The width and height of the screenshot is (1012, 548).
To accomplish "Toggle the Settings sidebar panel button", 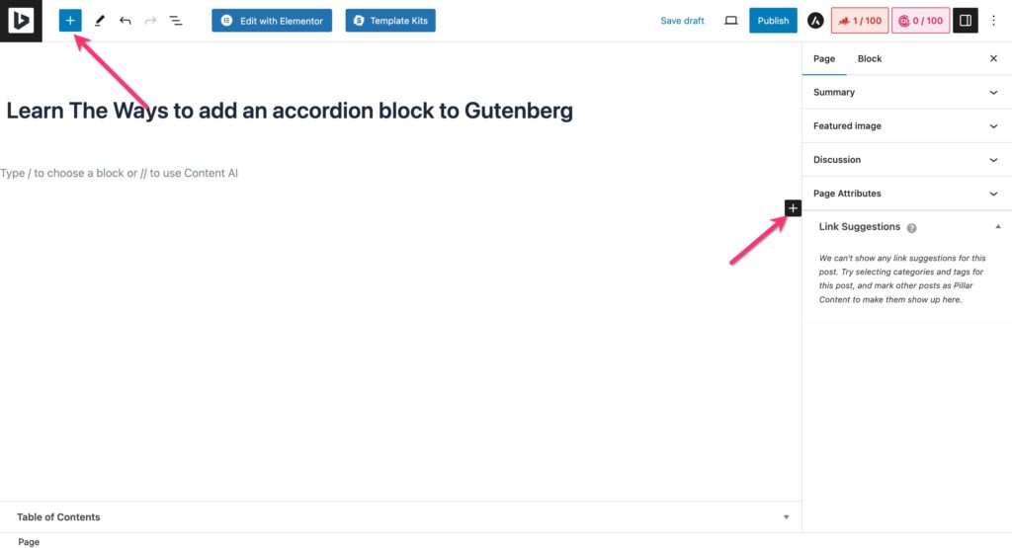I will click(966, 21).
